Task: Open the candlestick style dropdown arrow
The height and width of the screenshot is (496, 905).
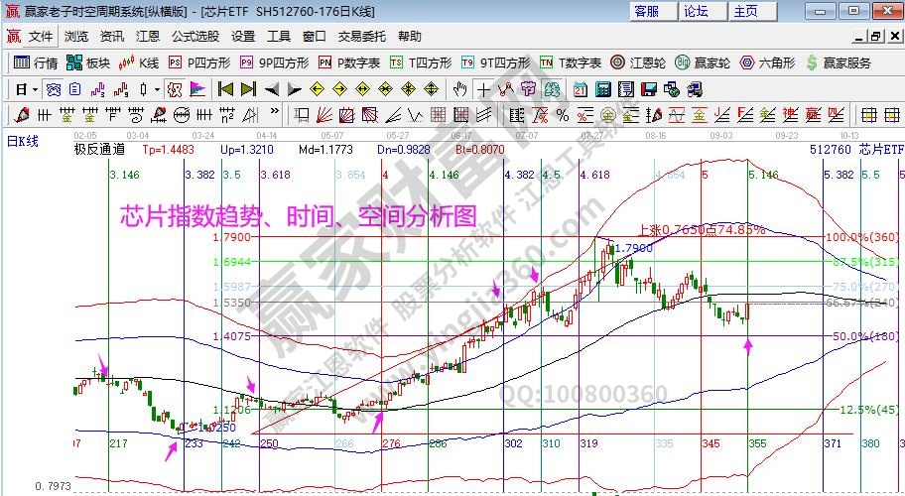Action: (158, 88)
